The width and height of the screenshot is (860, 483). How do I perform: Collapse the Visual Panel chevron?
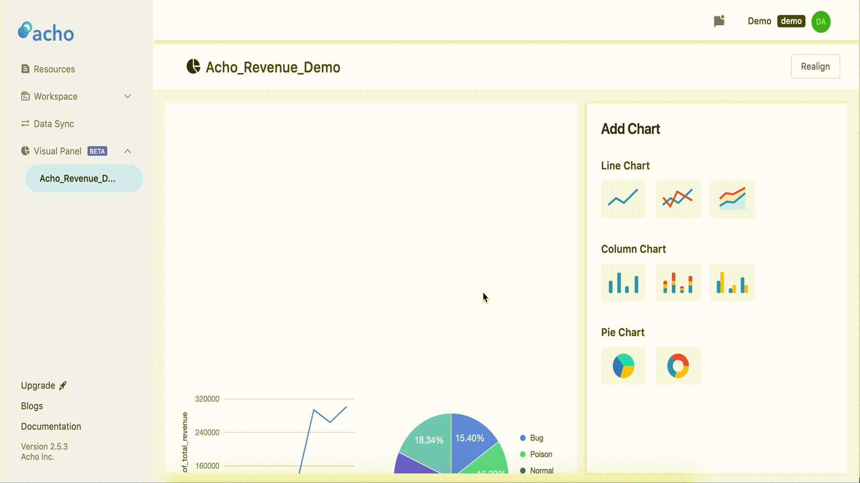[128, 151]
